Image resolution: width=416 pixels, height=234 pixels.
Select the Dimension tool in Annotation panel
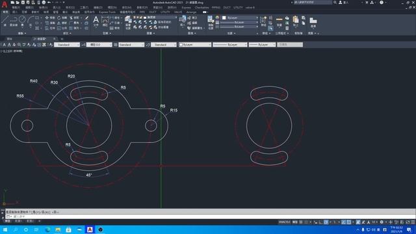click(x=105, y=21)
